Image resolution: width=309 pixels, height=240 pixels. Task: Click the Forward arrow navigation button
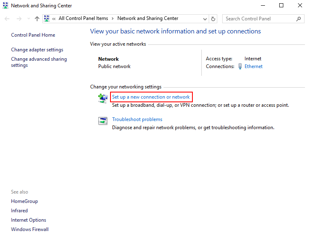pos(19,19)
